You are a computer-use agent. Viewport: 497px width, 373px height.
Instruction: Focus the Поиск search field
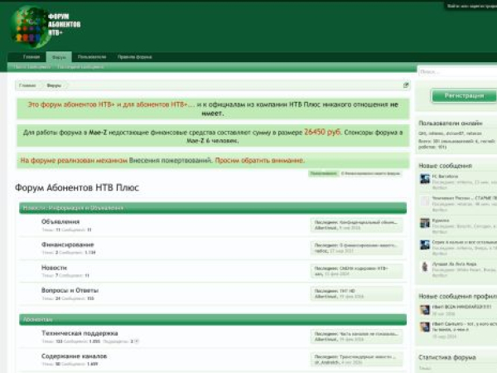click(x=458, y=71)
